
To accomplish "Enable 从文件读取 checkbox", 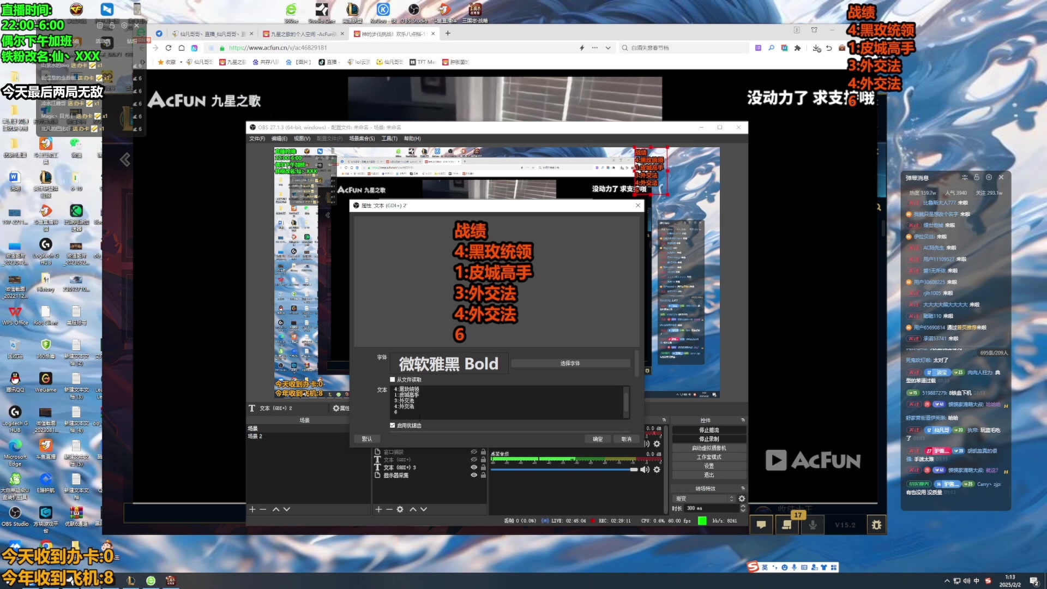I will pos(393,380).
